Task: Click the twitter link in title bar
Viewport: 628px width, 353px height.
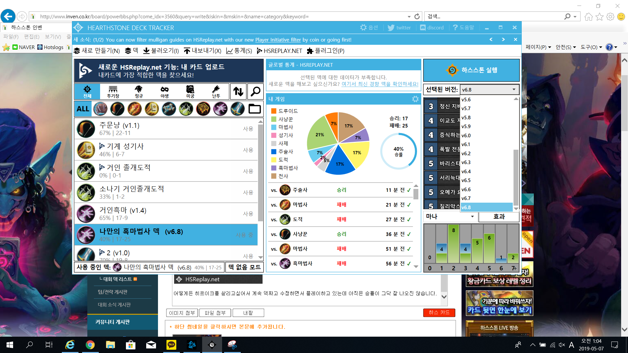Action: 399,28
